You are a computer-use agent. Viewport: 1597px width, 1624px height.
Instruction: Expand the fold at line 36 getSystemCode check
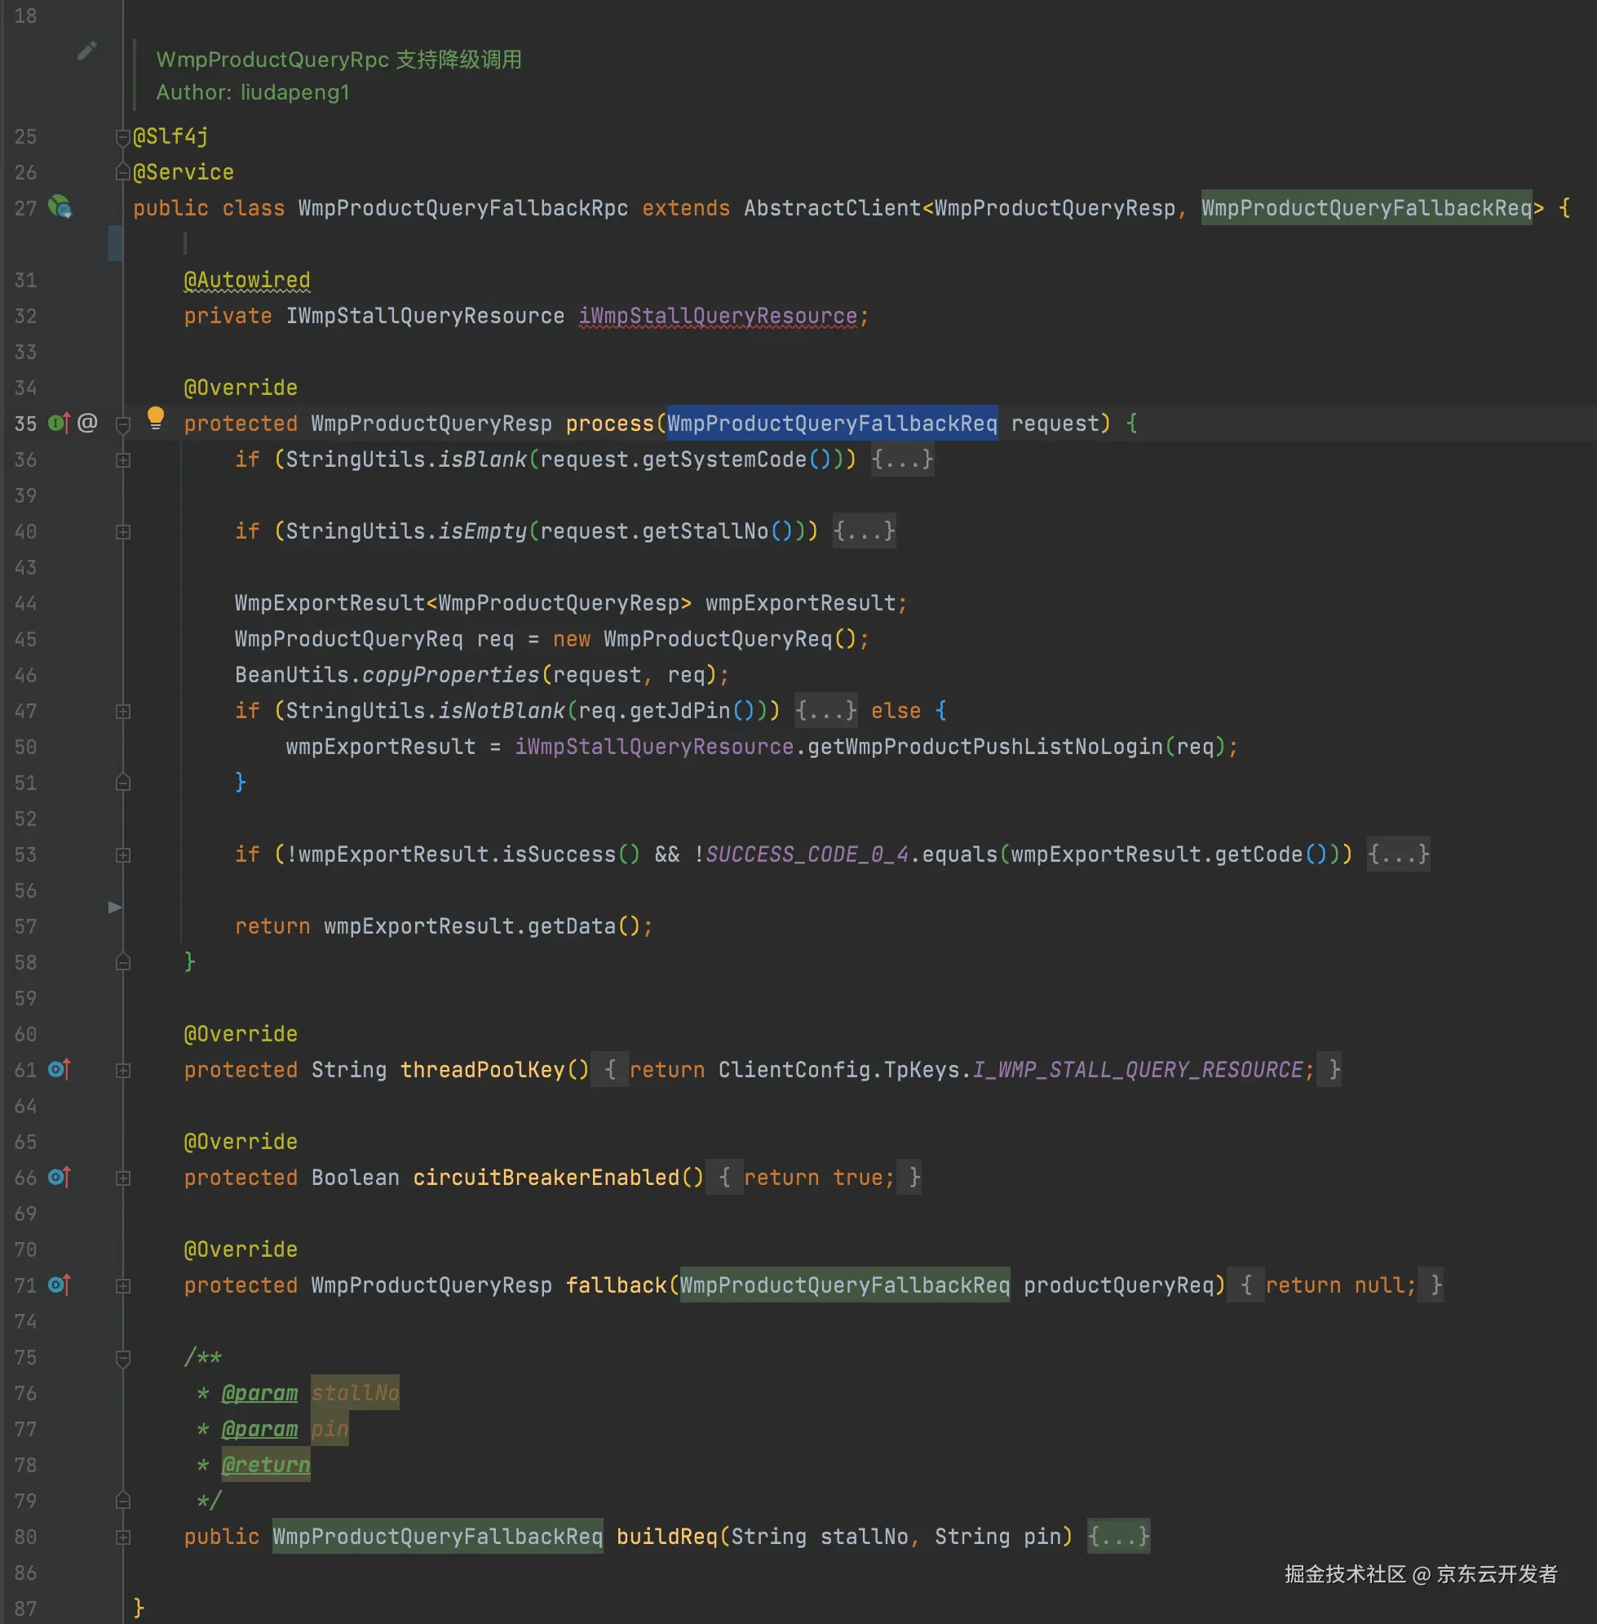pyautogui.click(x=122, y=460)
